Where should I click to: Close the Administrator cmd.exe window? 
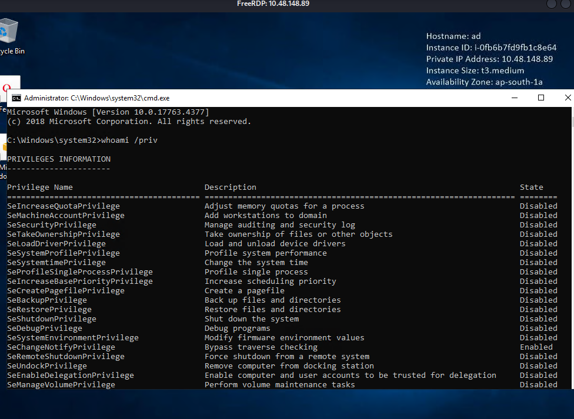coord(567,98)
